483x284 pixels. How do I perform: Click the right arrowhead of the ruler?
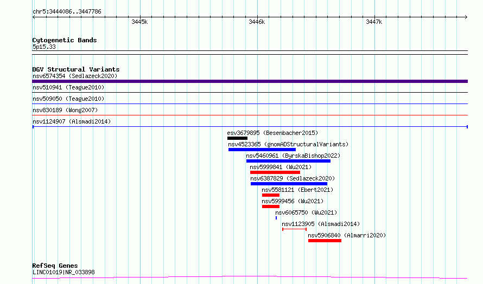(x=466, y=17)
